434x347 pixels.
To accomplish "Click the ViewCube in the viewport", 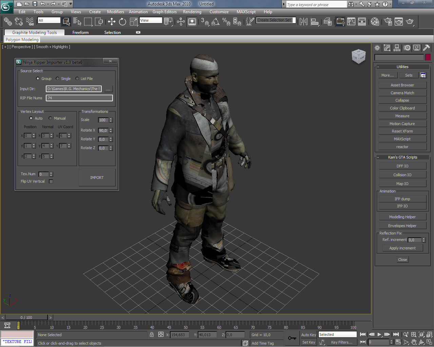I will click(358, 57).
